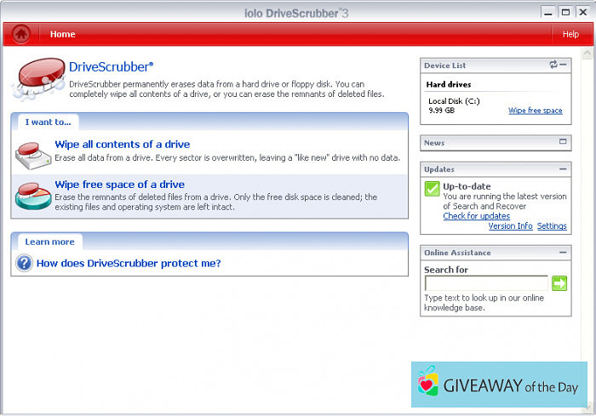The width and height of the screenshot is (596, 416).
Task: Click the DriveScrubber logo icon
Action: pos(38,79)
